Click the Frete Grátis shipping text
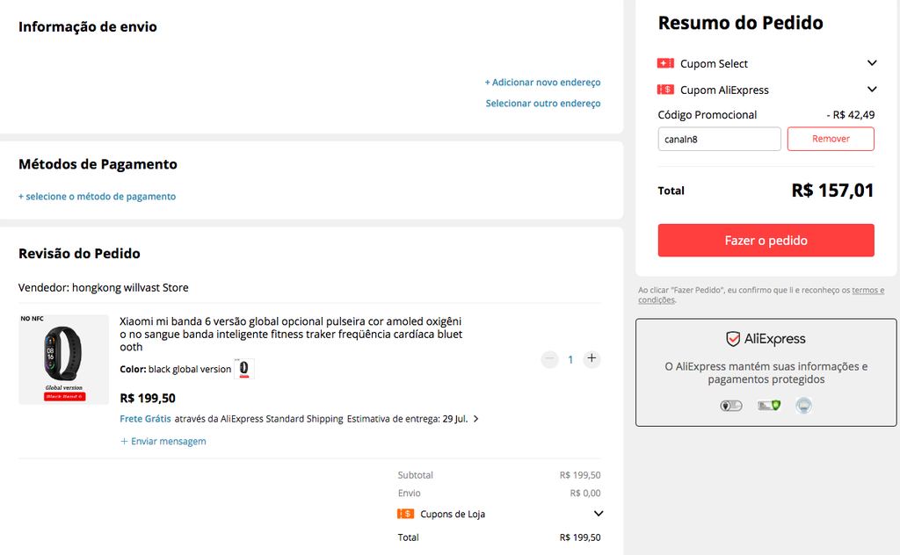 pyautogui.click(x=145, y=419)
